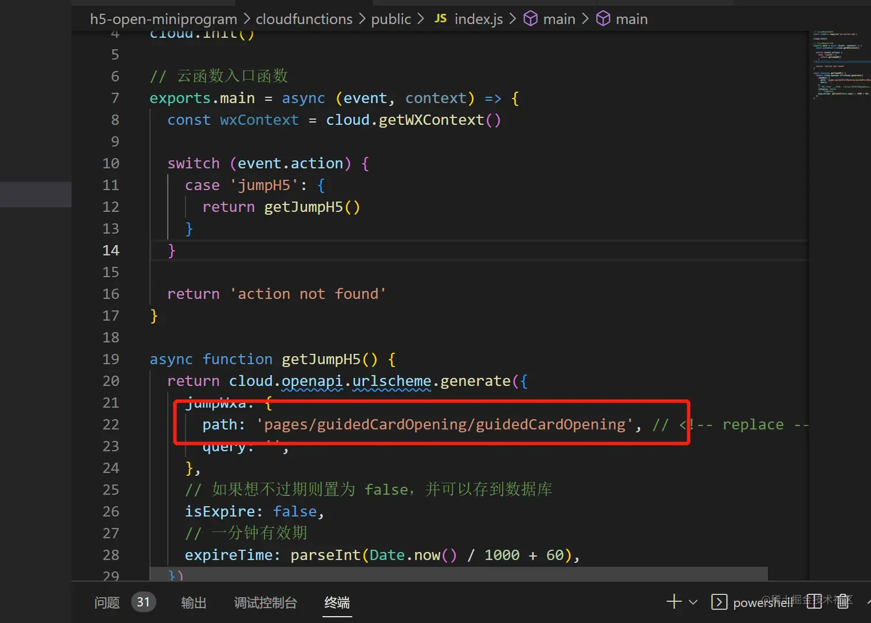
Task: Kill the terminal with the trash icon
Action: pos(843,602)
